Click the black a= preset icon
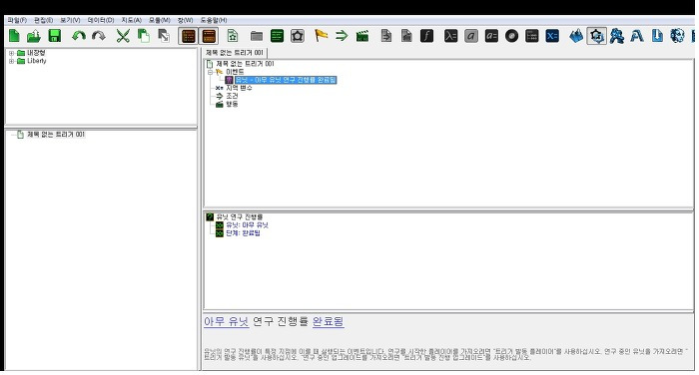 [491, 36]
